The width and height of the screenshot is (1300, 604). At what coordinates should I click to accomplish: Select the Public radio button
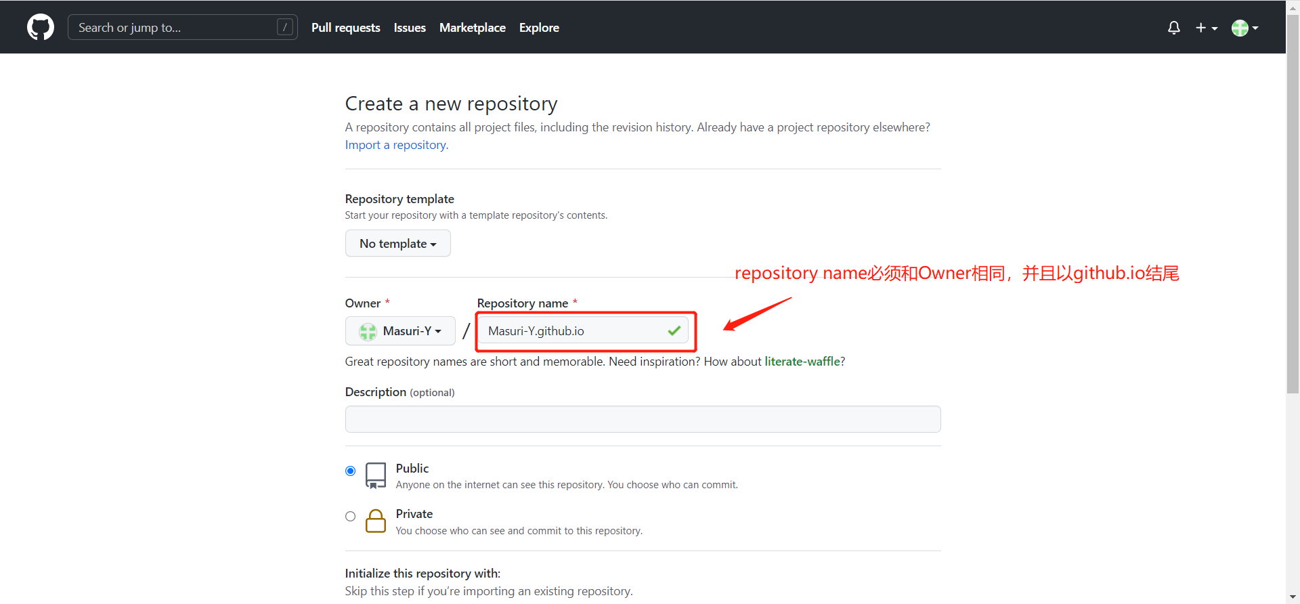pos(350,471)
